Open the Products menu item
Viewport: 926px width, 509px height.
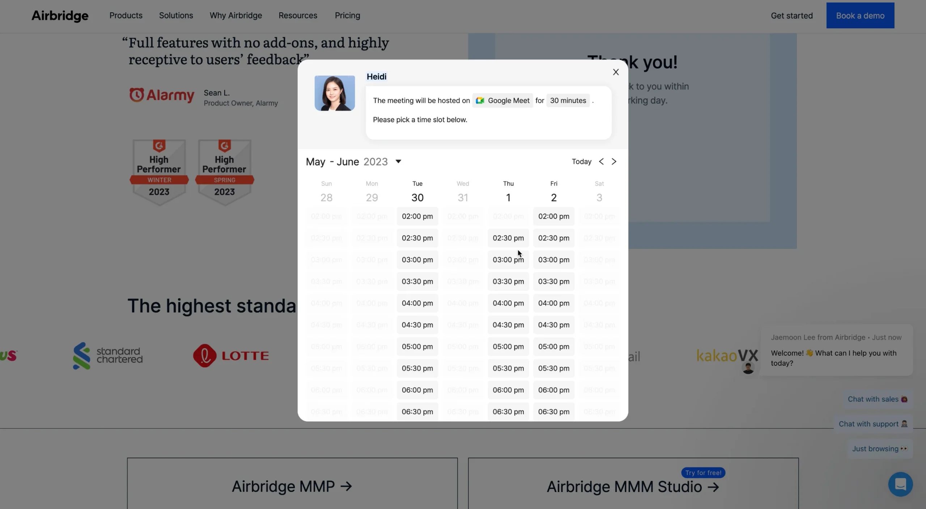(125, 16)
